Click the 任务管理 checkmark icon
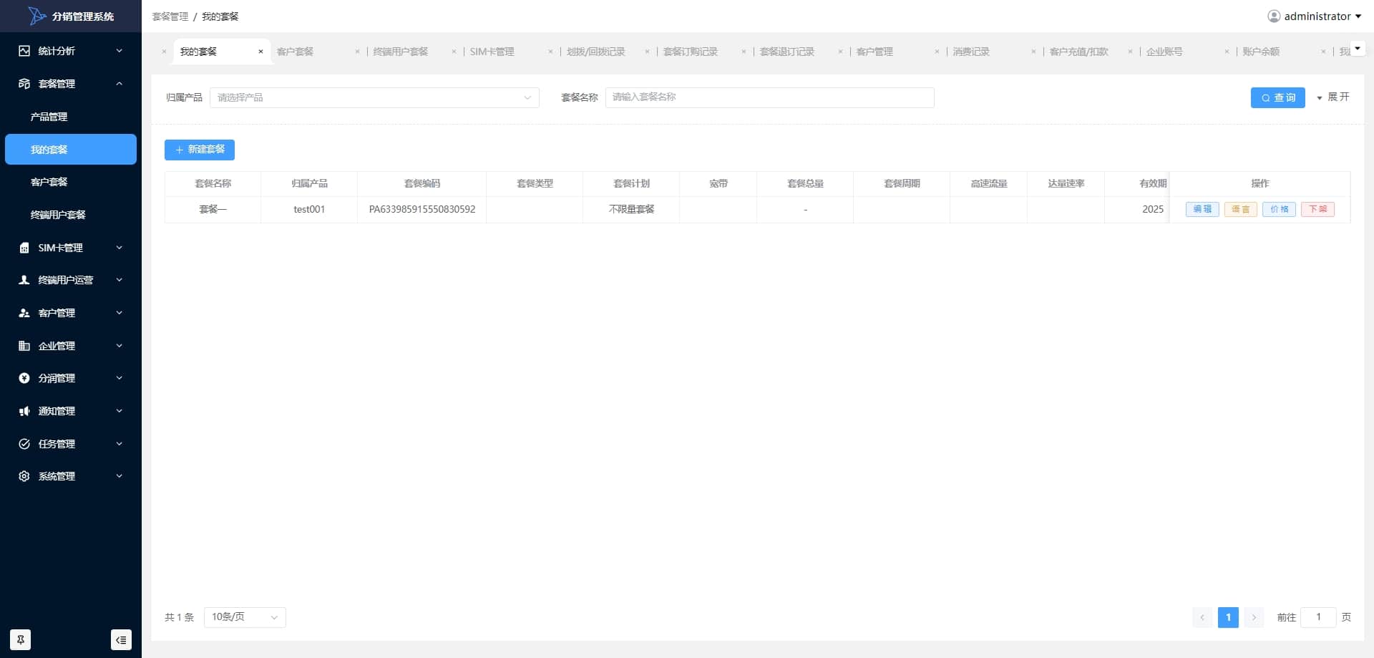The image size is (1374, 658). coord(24,444)
